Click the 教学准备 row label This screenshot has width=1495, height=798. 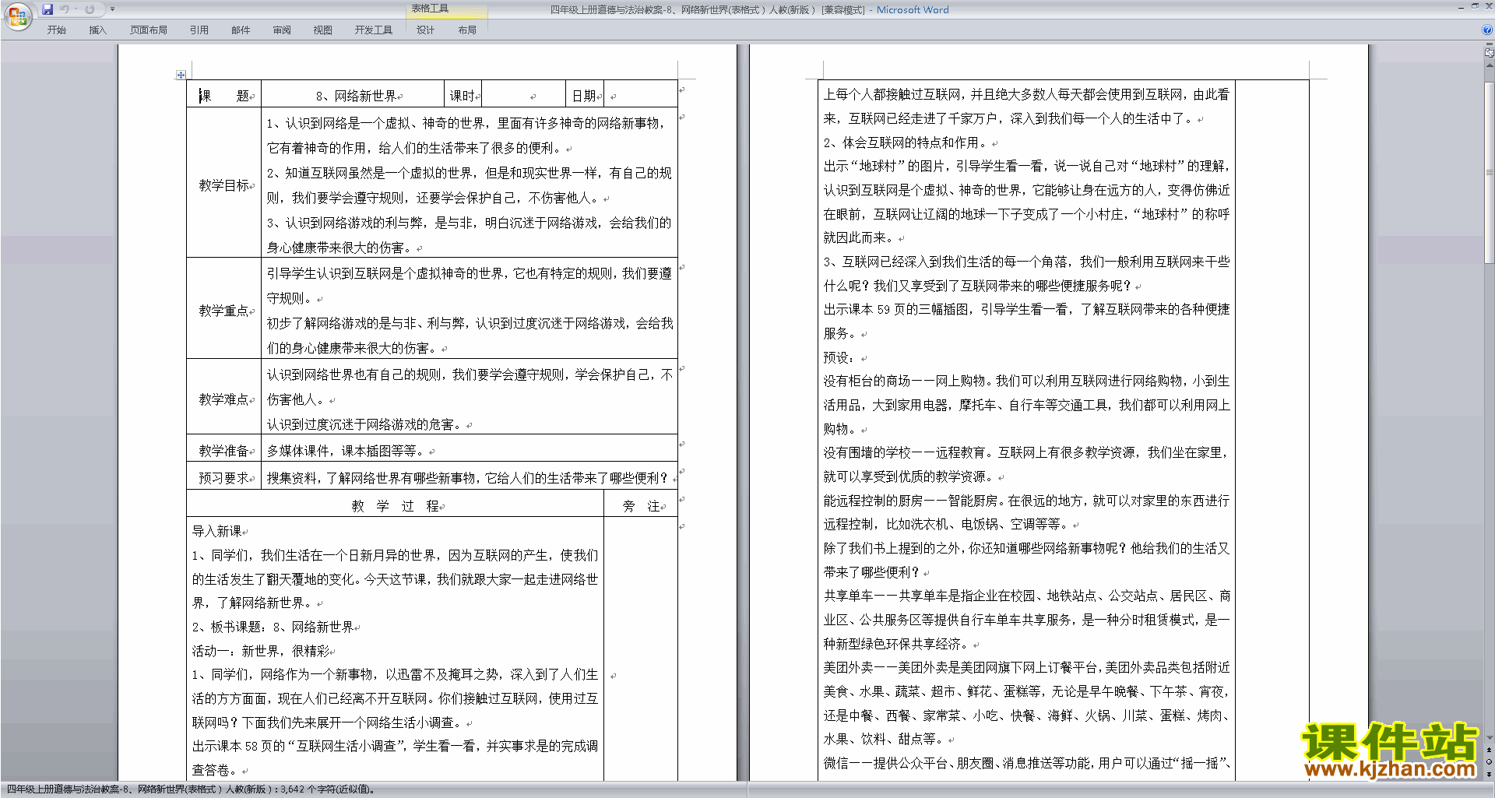point(223,450)
